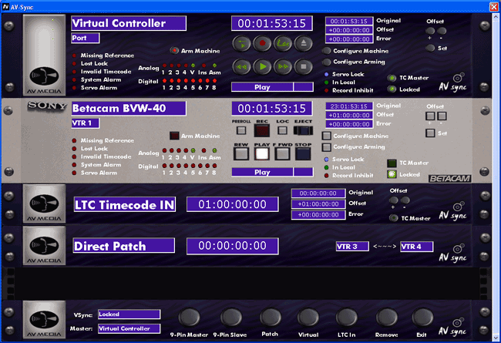This screenshot has width=501, height=343.
Task: Toggle Configure Arming on Virtual Controller
Action: tap(326, 62)
